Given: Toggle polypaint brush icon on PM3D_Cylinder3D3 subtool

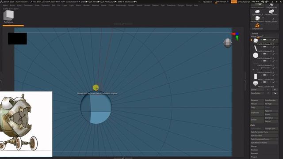Looking at the screenshot, I should pos(274,82).
